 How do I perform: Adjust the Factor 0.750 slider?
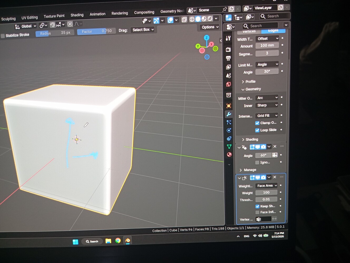pyautogui.click(x=96, y=32)
